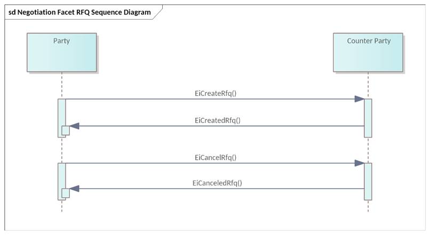Click the arrowhead of the EiCreatedRfq return message
The image size is (430, 235).
[x=74, y=126]
